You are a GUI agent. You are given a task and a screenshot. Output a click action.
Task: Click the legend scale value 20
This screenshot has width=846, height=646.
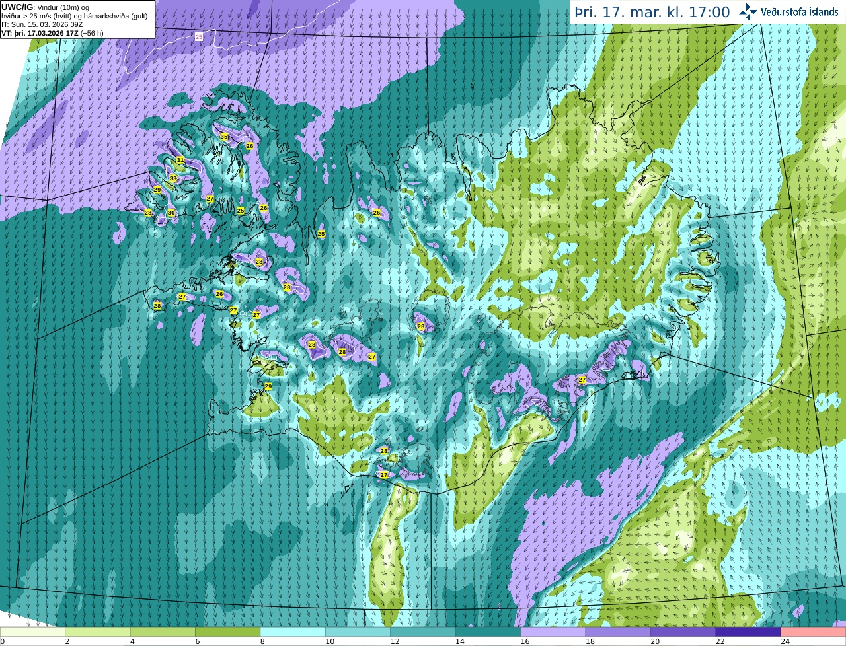pos(655,641)
